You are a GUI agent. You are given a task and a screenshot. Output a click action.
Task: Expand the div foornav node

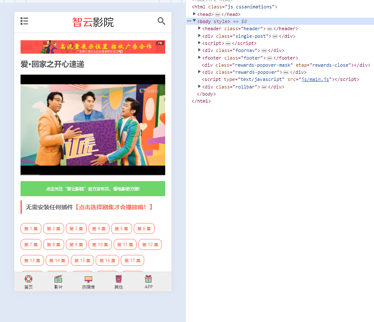pyautogui.click(x=200, y=50)
